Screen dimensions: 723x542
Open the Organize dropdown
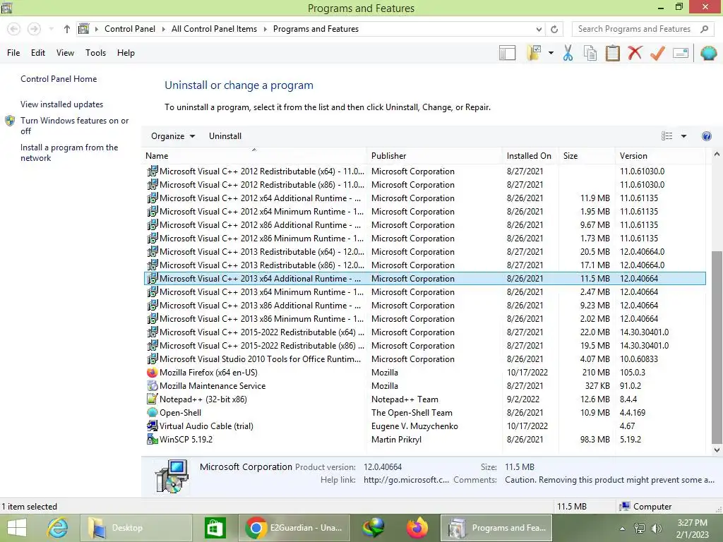point(173,136)
